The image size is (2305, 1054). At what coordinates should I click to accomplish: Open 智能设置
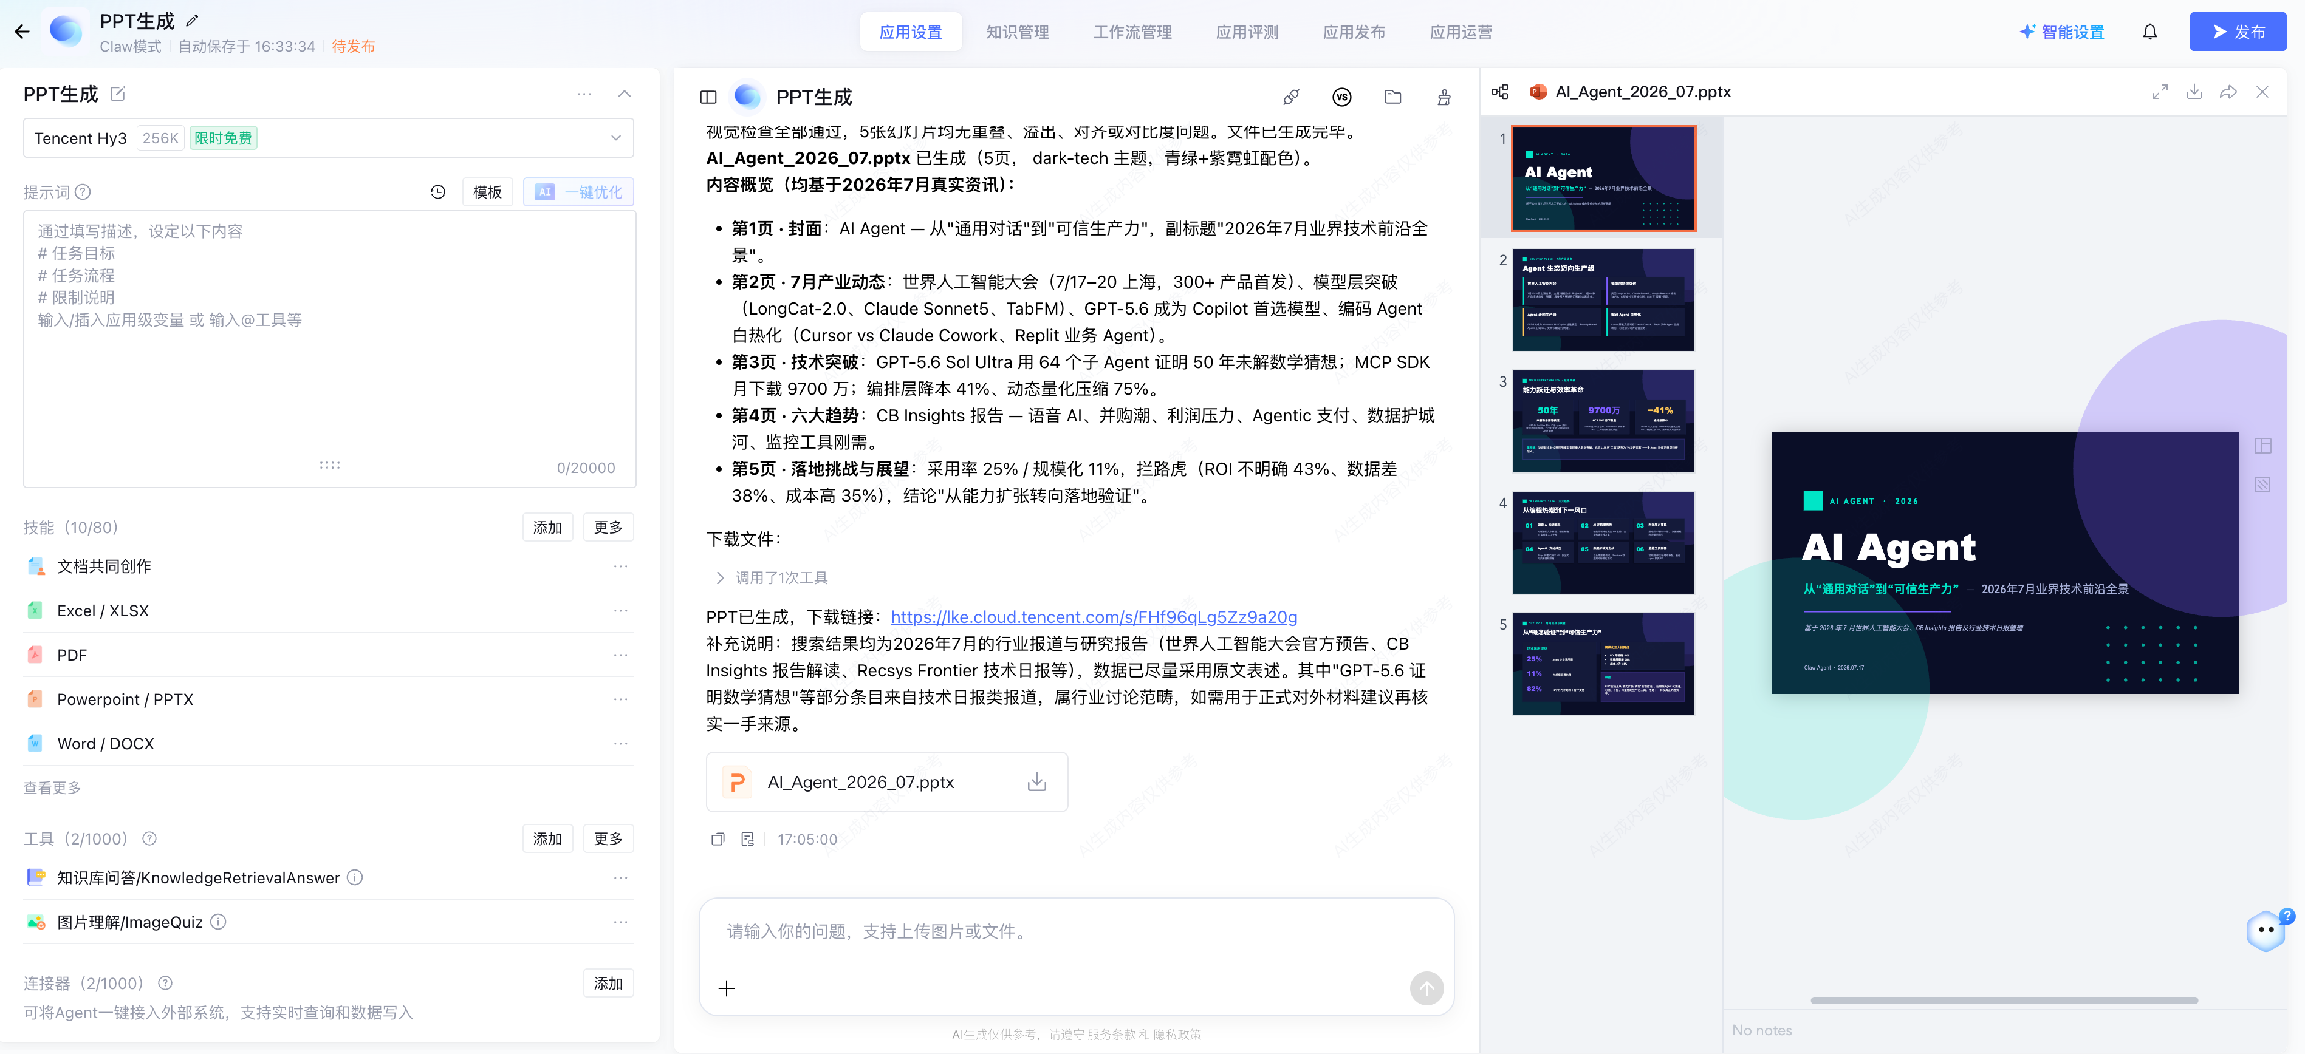[2063, 32]
